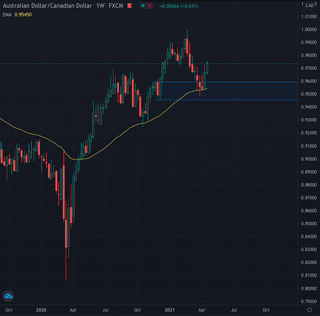320x316 pixels.
Task: Select the EMA indicator label
Action: (x=7, y=15)
